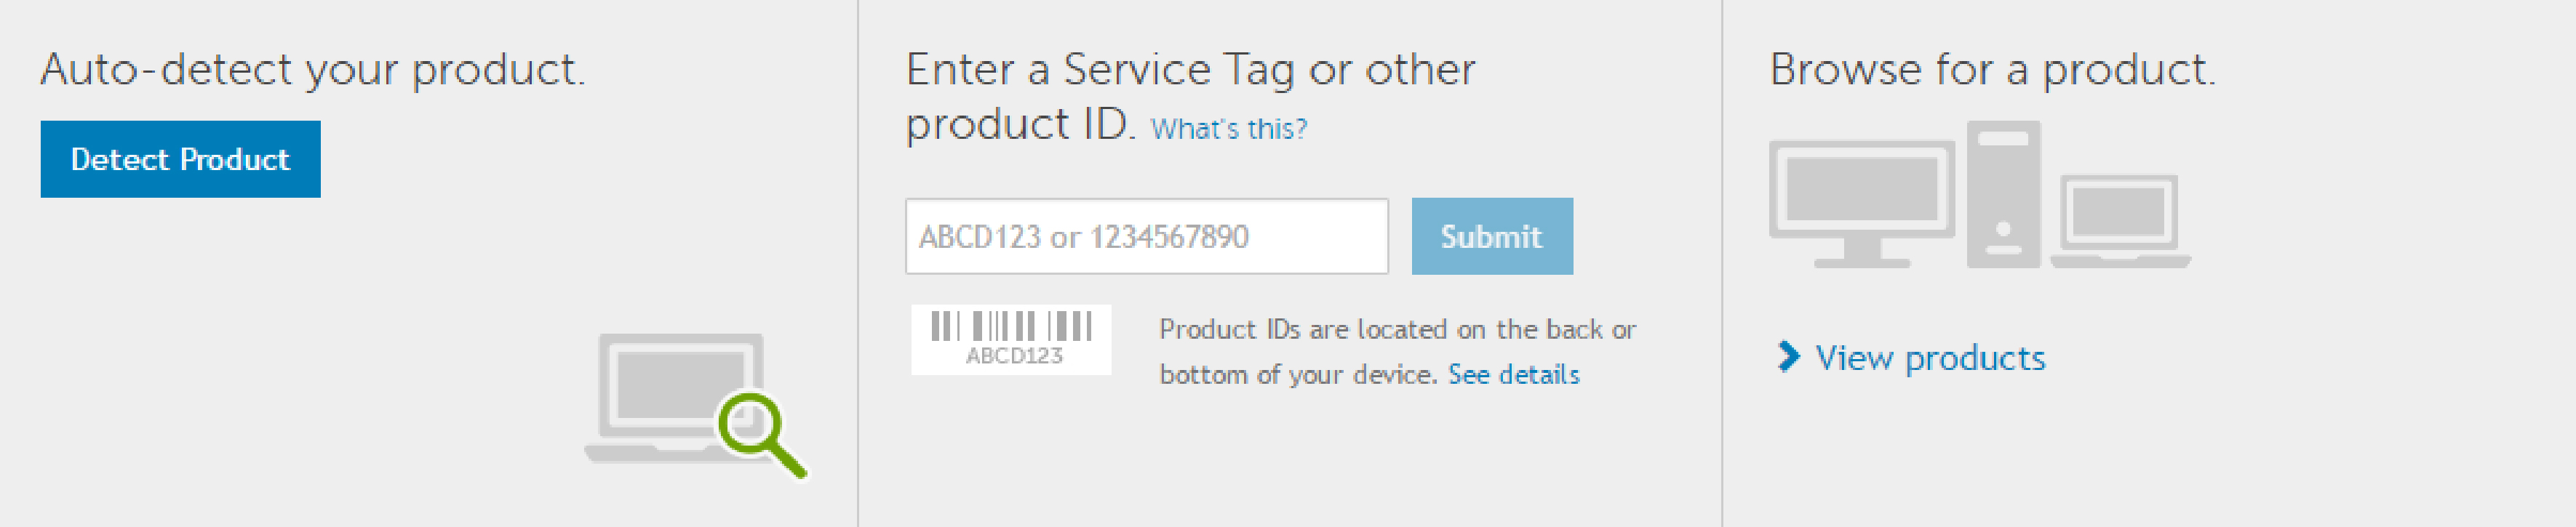Click the blue chevron beside View products
The width and height of the screenshot is (2576, 527).
(1788, 356)
